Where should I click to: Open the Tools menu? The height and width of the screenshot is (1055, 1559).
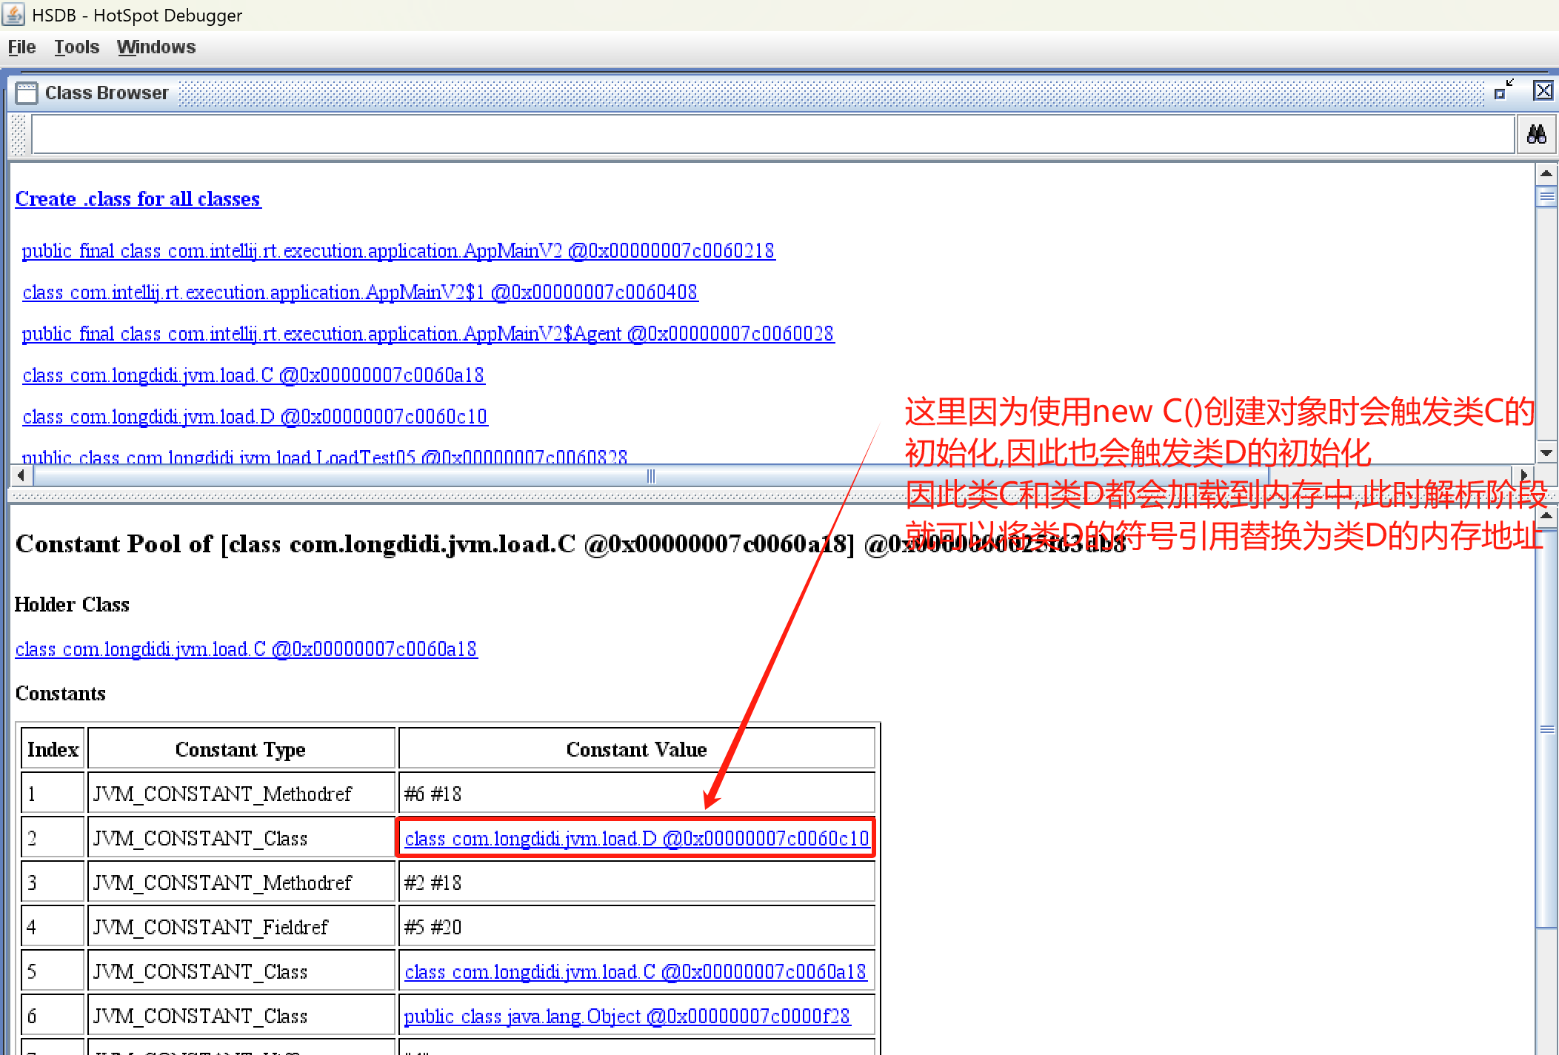[x=76, y=47]
